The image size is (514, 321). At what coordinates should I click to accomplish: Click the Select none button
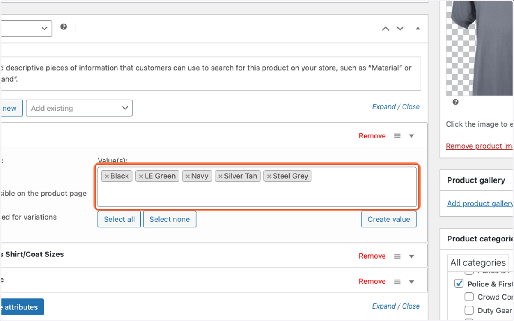pos(170,219)
